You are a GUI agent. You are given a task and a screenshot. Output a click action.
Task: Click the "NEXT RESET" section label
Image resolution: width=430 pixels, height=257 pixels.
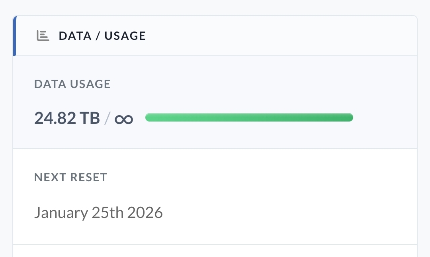tap(70, 177)
